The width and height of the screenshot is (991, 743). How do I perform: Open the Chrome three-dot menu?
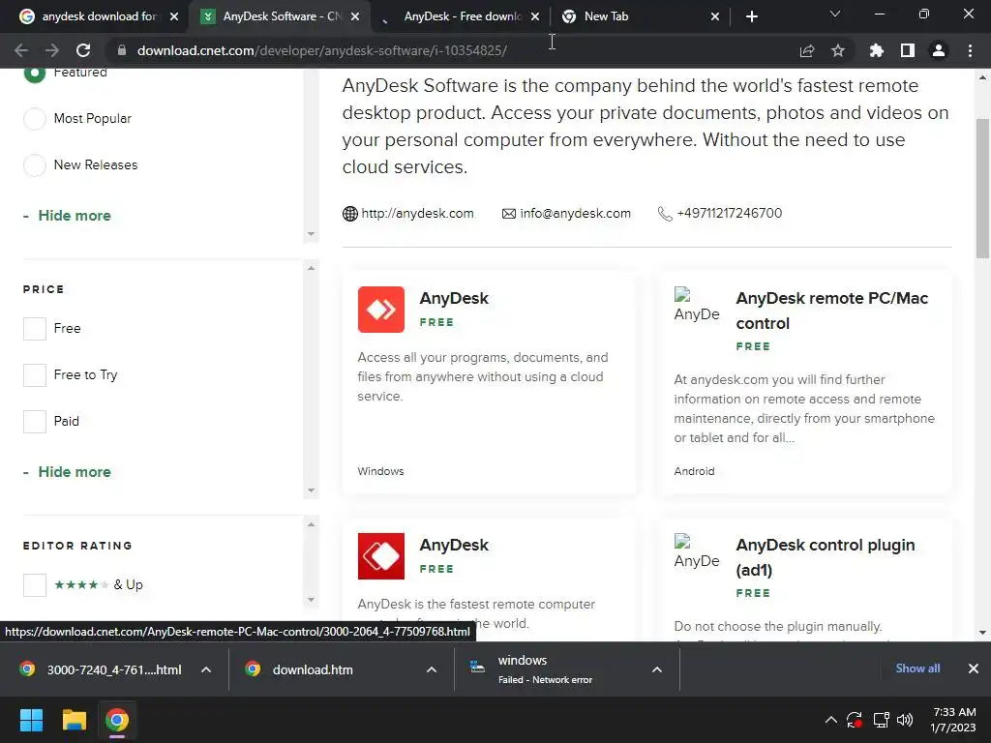click(x=970, y=50)
